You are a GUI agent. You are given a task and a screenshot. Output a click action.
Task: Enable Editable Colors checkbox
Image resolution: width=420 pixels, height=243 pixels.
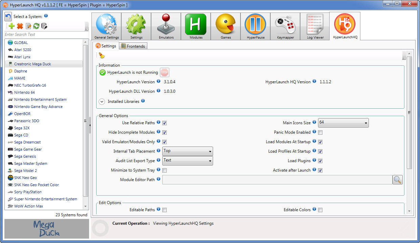point(320,210)
